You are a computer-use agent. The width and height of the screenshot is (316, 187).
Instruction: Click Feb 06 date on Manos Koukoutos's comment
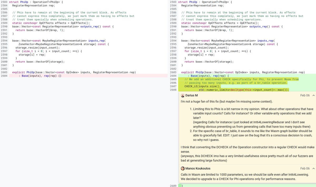point(305,168)
